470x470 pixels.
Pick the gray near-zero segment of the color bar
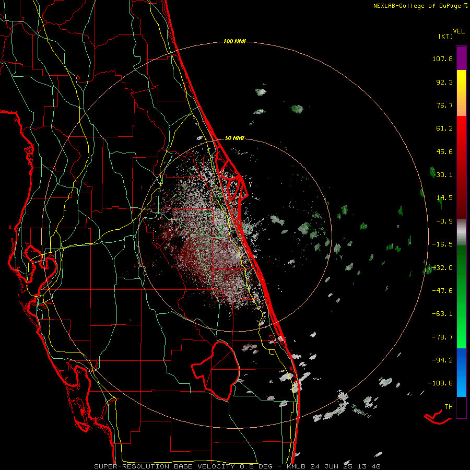tap(461, 232)
